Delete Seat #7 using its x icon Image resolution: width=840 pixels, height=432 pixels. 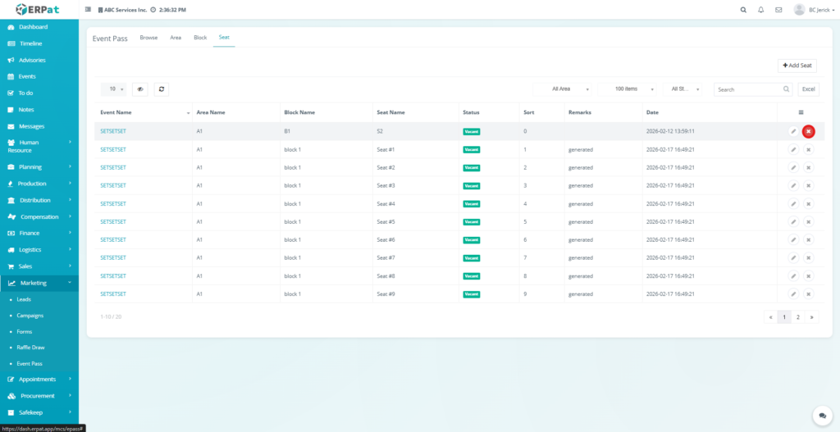[x=808, y=257]
